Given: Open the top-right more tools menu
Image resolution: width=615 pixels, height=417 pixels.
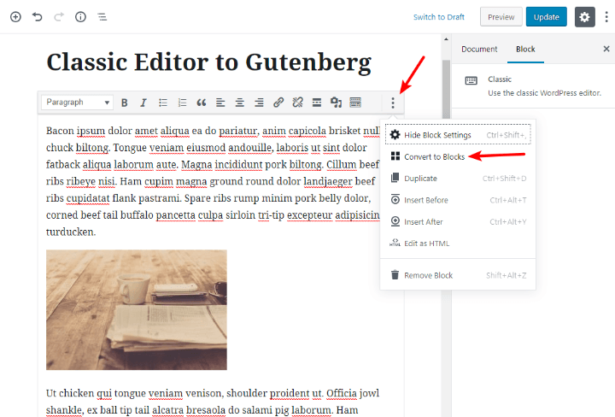Looking at the screenshot, I should click(x=606, y=17).
